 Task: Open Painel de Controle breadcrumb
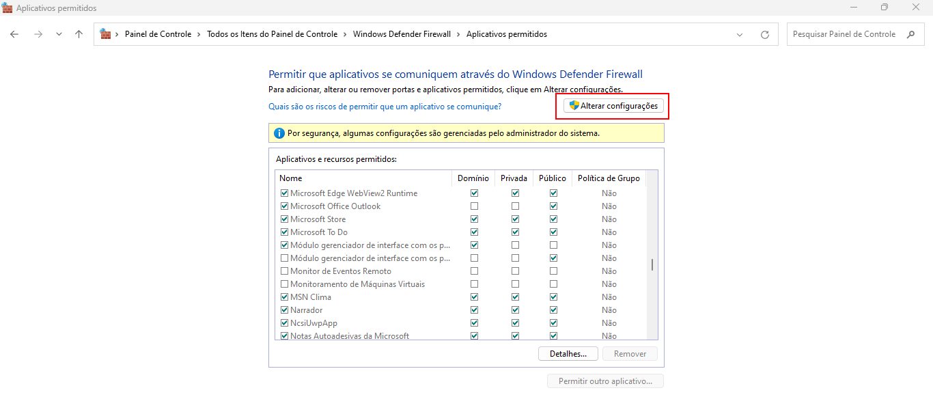point(158,34)
